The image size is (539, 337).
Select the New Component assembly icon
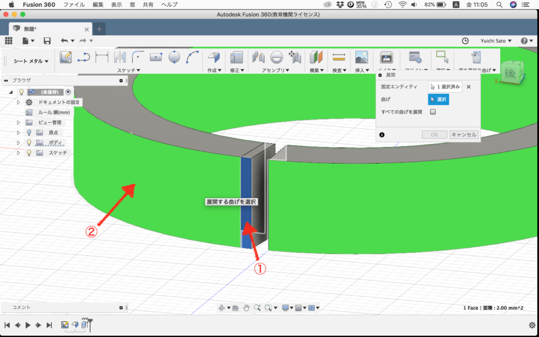click(258, 57)
